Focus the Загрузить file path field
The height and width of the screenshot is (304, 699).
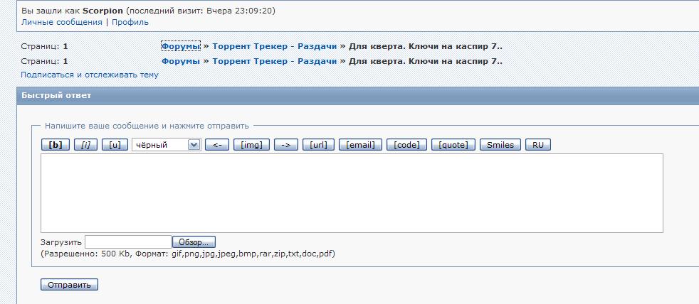click(127, 242)
